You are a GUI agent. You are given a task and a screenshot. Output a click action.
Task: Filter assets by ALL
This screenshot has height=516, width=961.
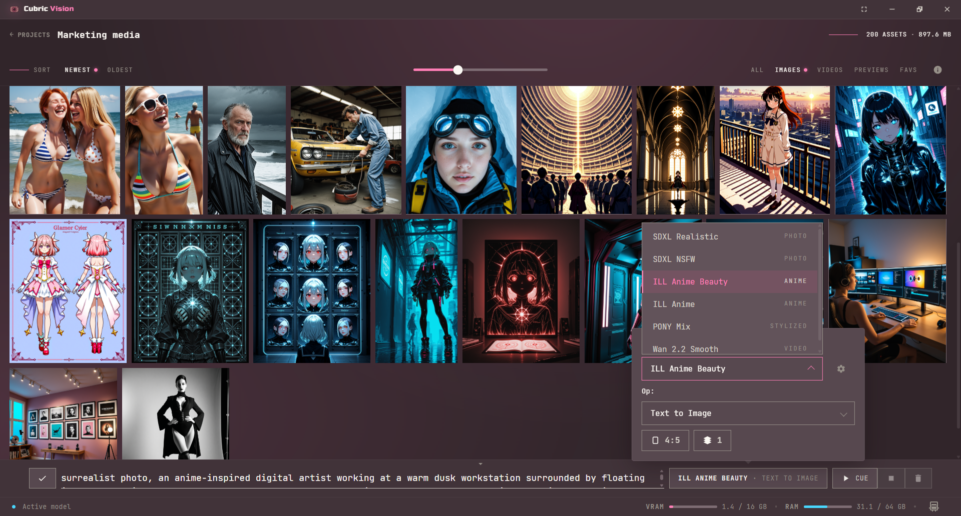tap(757, 70)
